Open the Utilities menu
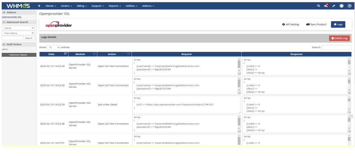Screen dimensions: 355x156 click(x=132, y=6)
